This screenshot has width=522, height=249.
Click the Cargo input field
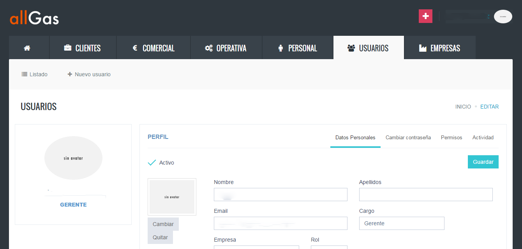(401, 223)
